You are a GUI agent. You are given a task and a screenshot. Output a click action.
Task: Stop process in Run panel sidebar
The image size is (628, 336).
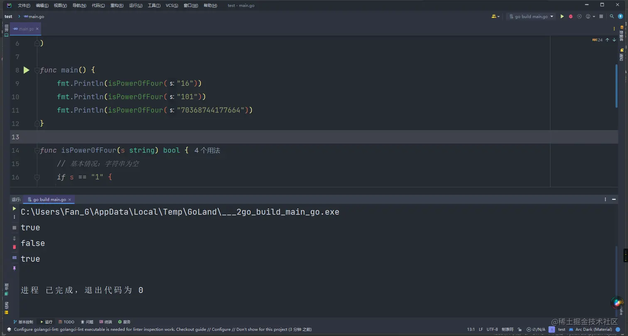click(x=14, y=227)
